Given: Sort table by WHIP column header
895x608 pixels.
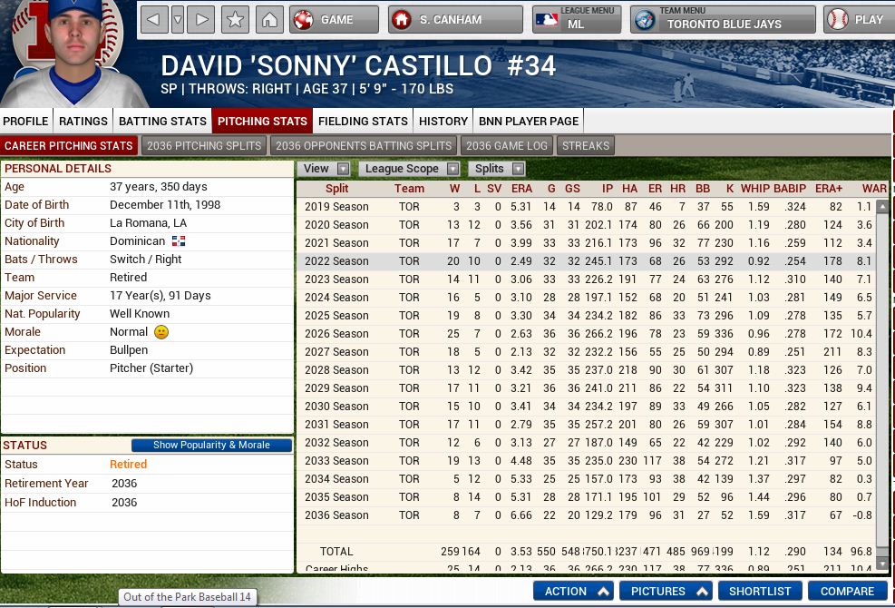Looking at the screenshot, I should 755,189.
